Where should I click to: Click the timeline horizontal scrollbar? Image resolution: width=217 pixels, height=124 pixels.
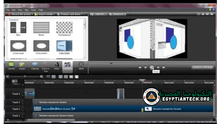51,120
